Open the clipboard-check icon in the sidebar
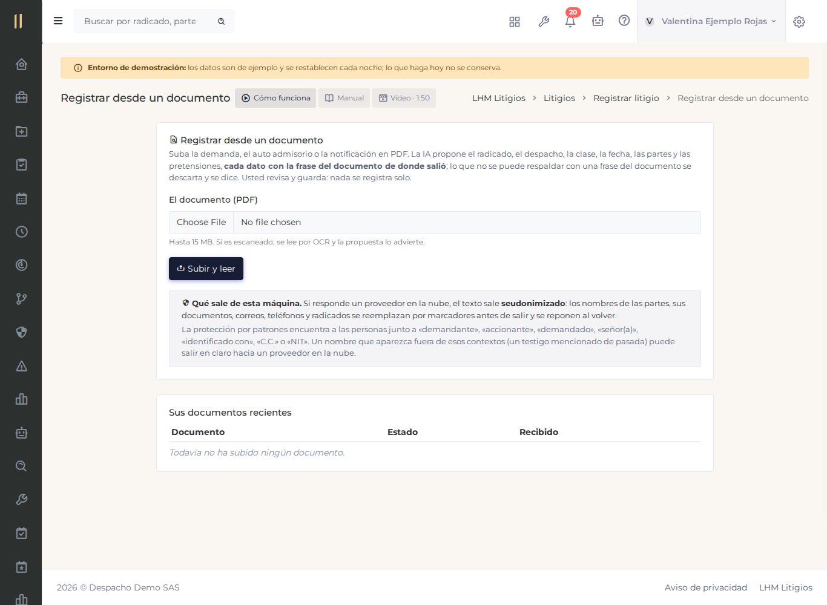The width and height of the screenshot is (827, 605). pyautogui.click(x=21, y=165)
